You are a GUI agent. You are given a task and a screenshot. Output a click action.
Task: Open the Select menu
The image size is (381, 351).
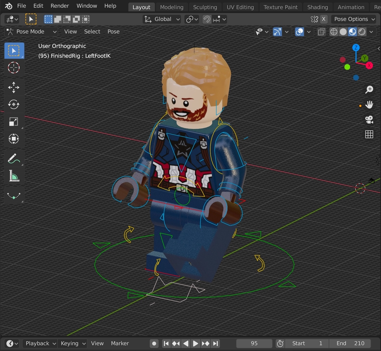(x=92, y=32)
